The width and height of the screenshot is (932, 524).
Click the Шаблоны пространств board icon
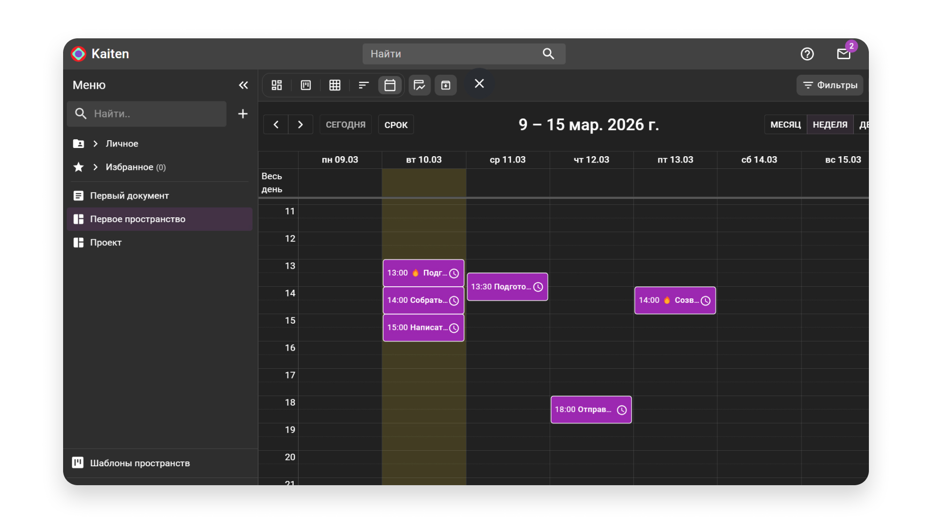click(78, 462)
